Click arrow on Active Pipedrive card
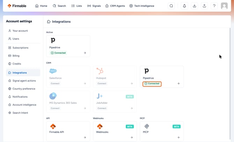This screenshot has height=142, width=234. (x=85, y=53)
